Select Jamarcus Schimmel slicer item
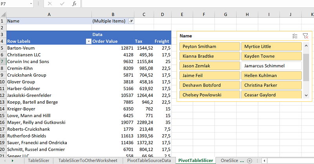The height and width of the screenshot is (164, 314). coord(271,66)
